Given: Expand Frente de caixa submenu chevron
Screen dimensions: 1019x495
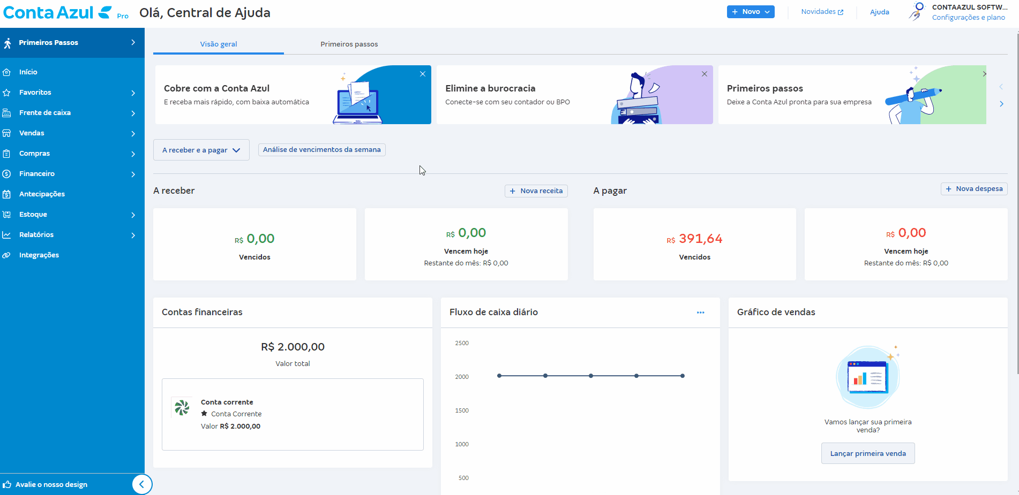Looking at the screenshot, I should (x=133, y=113).
